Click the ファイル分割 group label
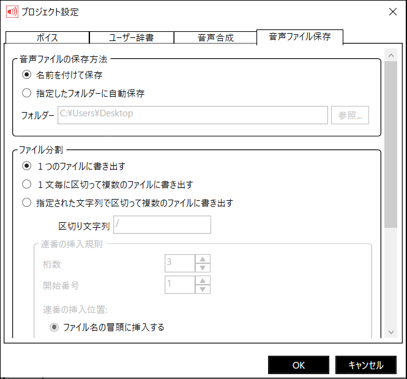This screenshot has width=407, height=379. click(41, 150)
